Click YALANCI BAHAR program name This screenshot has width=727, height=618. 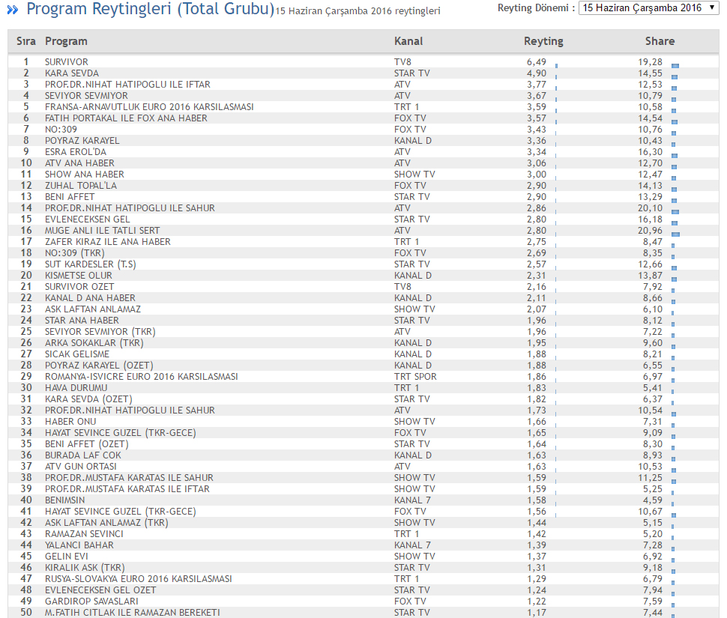point(79,545)
